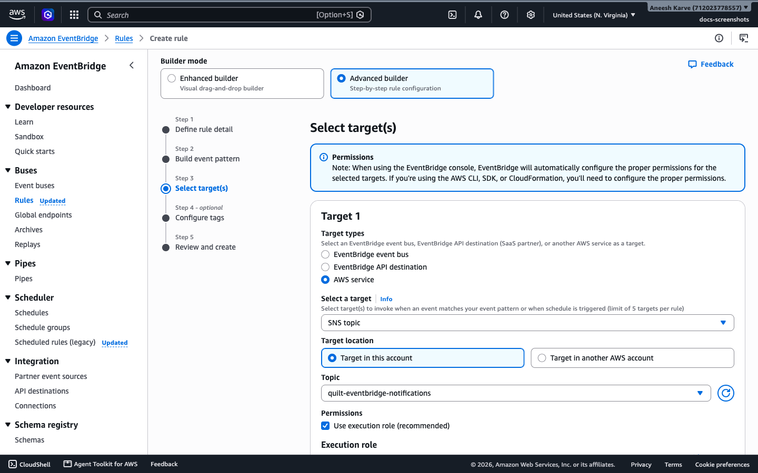758x473 pixels.
Task: Open Archives in the sidebar
Action: 28,230
